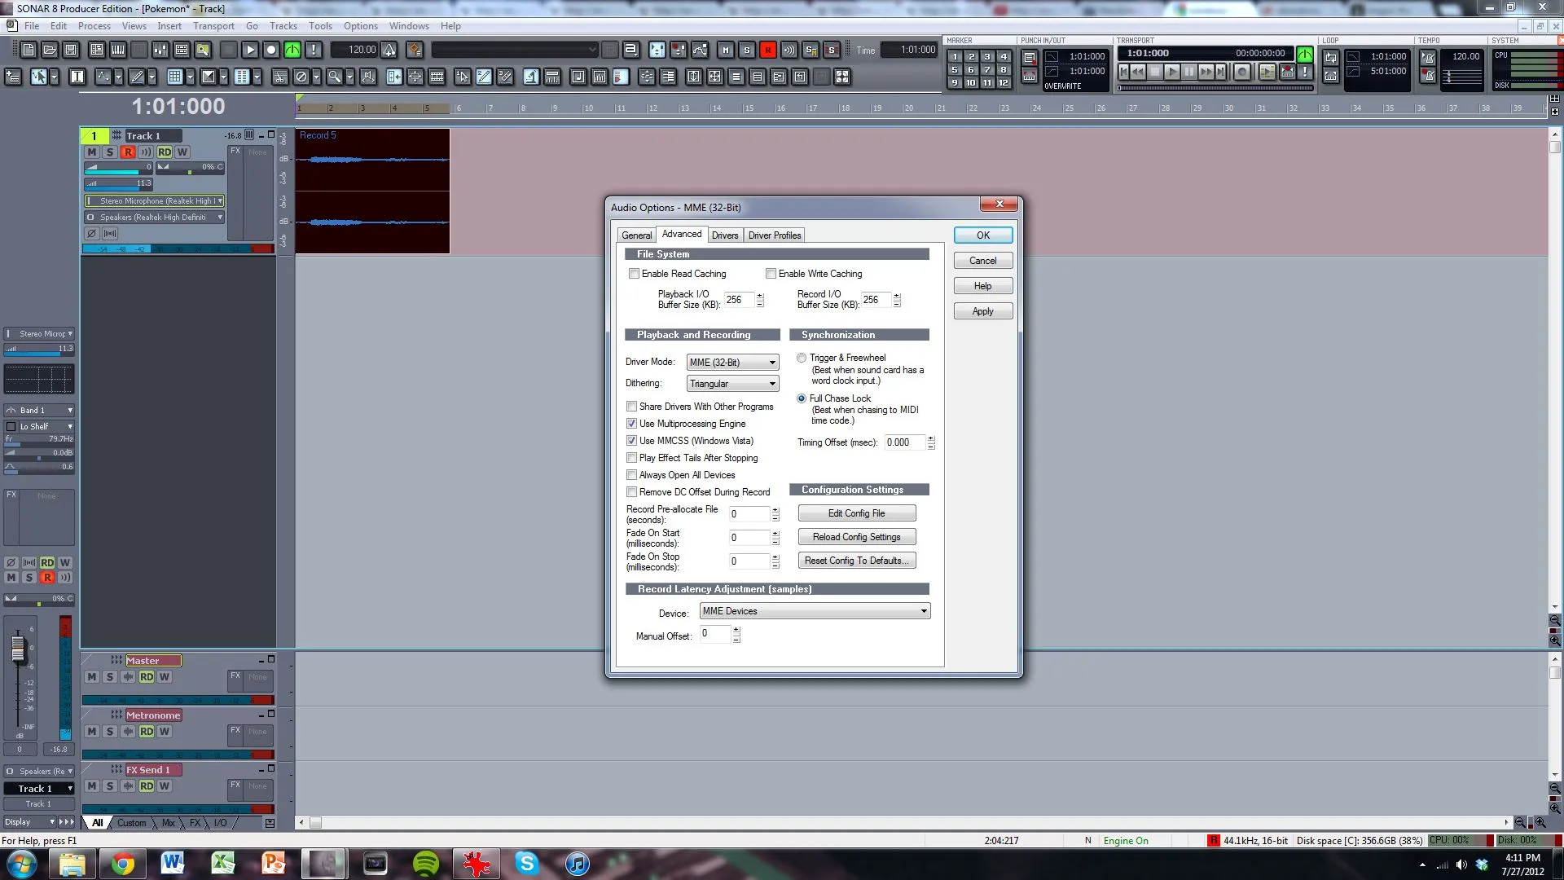Click Rewind in Transport panel
The image size is (1564, 880).
[x=1138, y=72]
